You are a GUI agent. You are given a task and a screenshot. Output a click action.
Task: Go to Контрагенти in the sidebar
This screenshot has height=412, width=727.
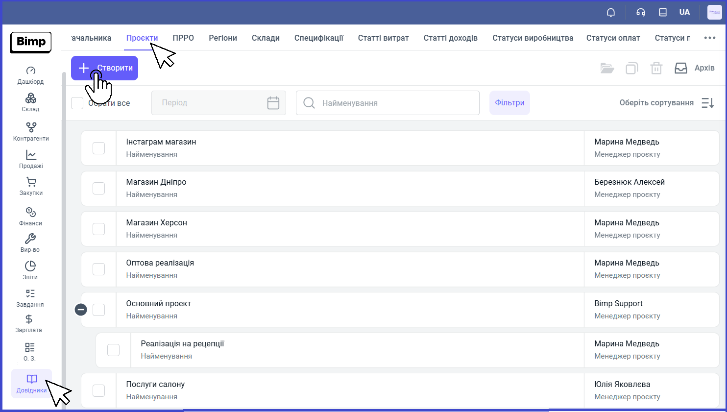tap(31, 132)
